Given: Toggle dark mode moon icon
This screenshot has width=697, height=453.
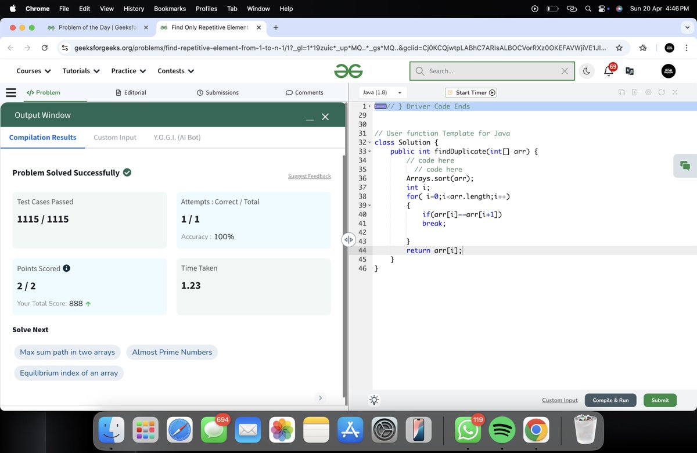Looking at the screenshot, I should (x=587, y=71).
